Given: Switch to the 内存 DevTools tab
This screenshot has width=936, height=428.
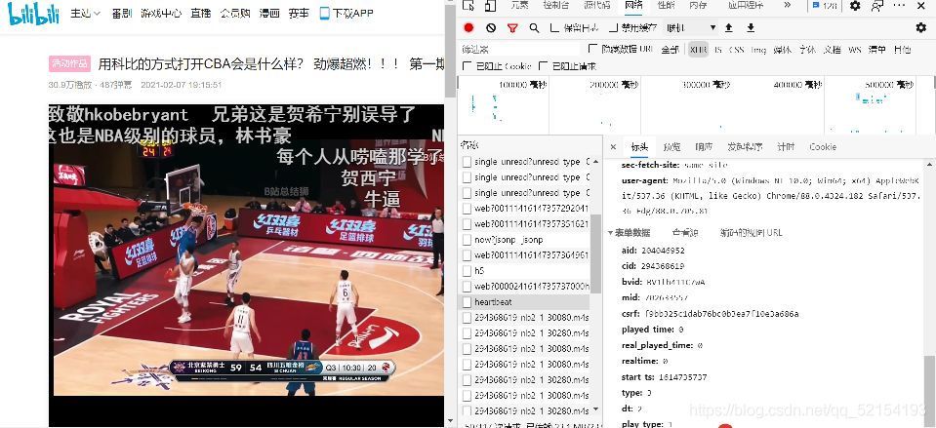Looking at the screenshot, I should (698, 6).
